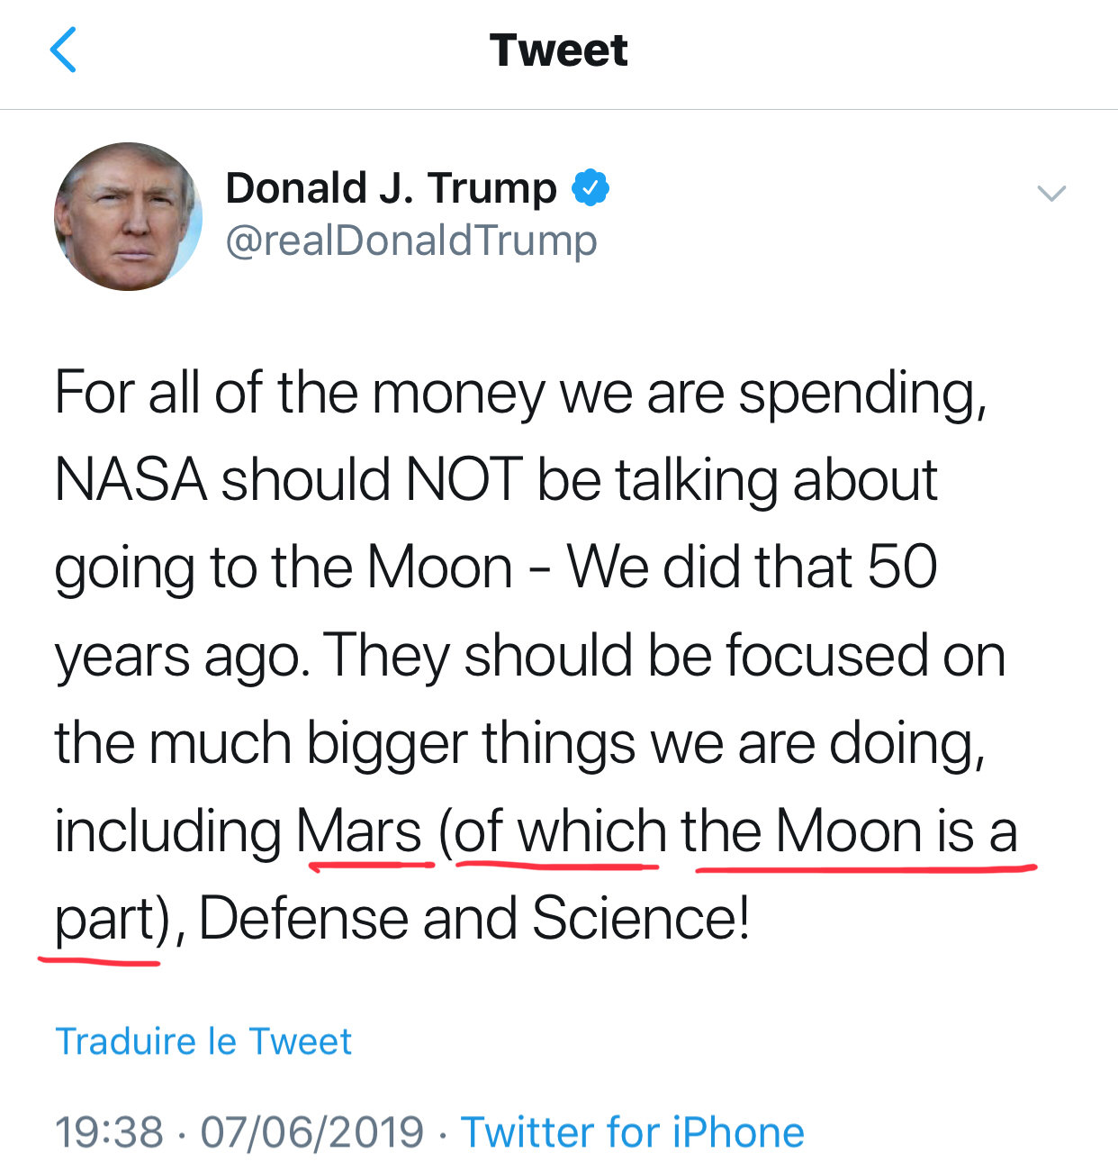
Task: Click Traduire le Tweet
Action: (x=203, y=1041)
